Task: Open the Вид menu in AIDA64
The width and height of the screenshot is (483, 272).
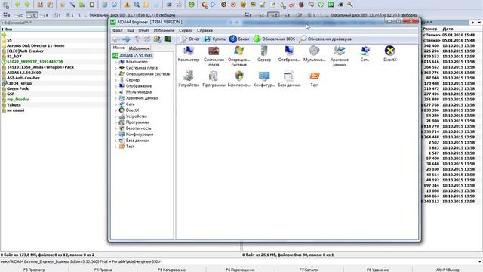Action: (x=131, y=30)
